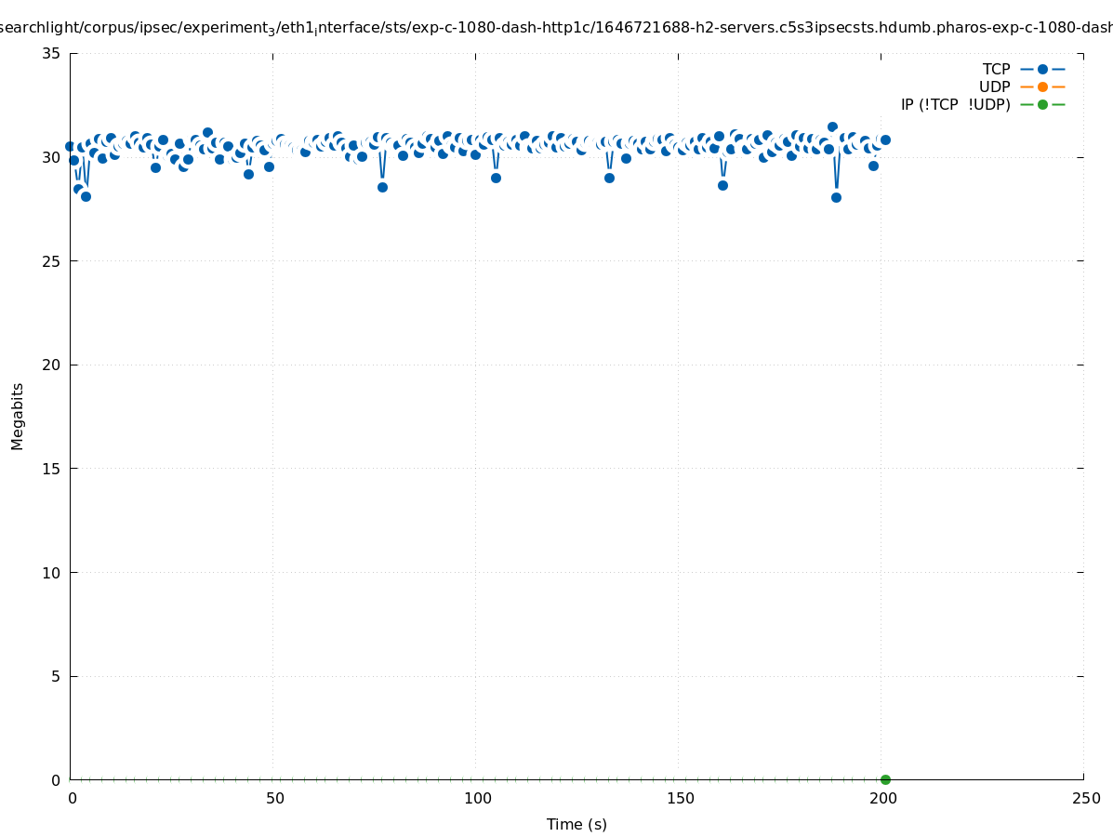Click the Megabits y-axis label
Screen dimensions: 1113x837
(x=18, y=416)
